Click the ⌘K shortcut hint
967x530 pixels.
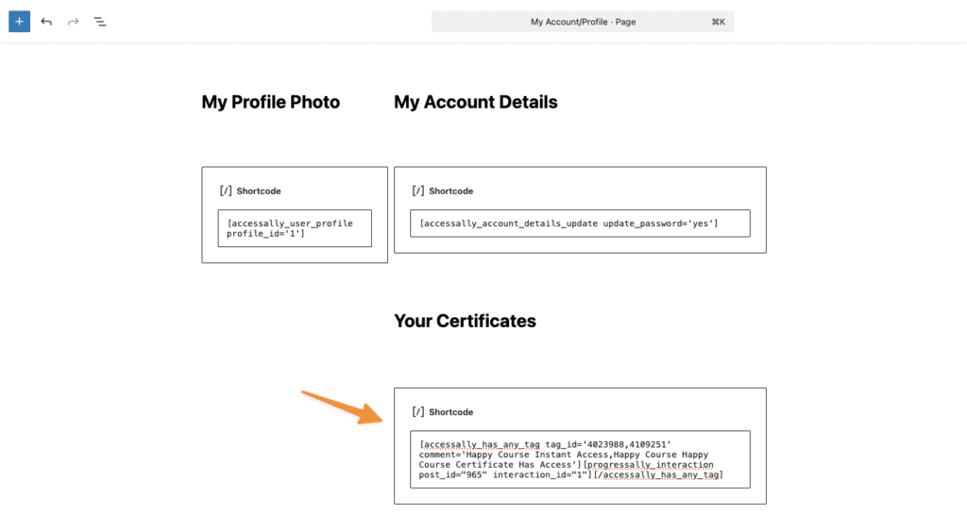coord(718,22)
